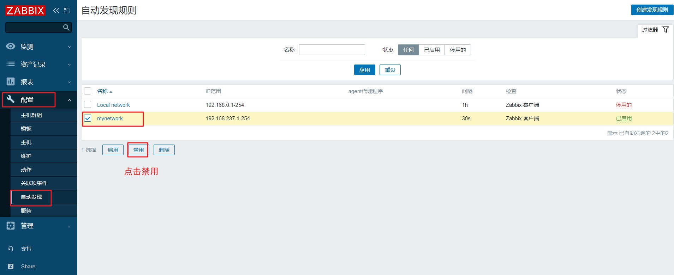Click the 1h interval cell
Image resolution: width=674 pixels, height=275 pixels.
pyautogui.click(x=465, y=105)
